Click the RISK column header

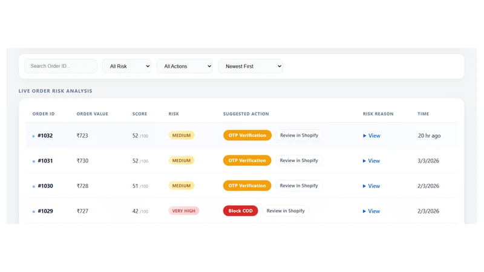(x=174, y=114)
